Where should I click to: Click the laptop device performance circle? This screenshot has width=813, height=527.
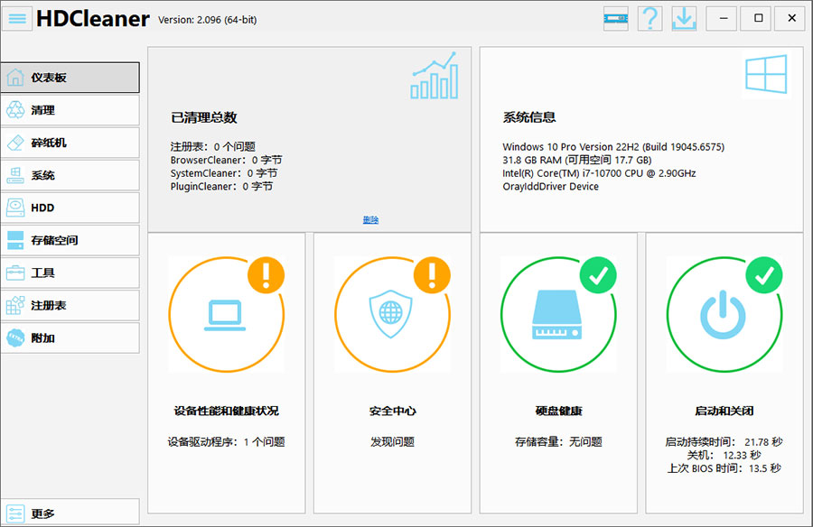click(x=227, y=315)
